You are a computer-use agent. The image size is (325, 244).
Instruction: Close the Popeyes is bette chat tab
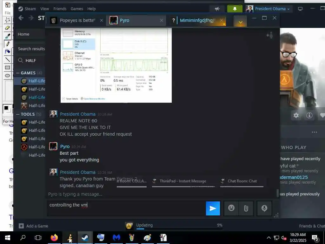pos(101,20)
